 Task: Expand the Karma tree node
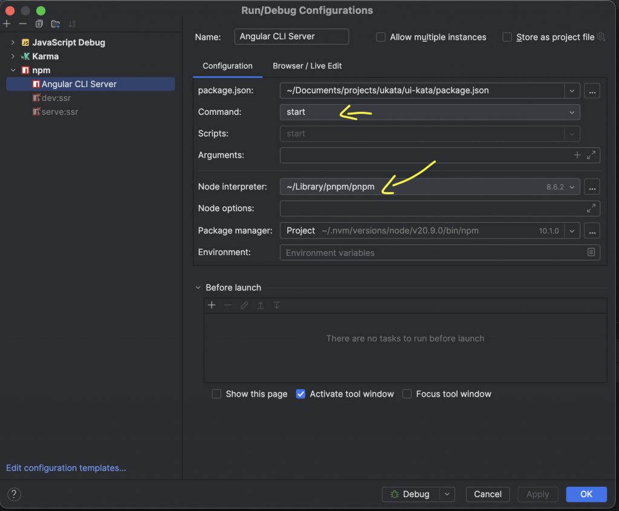(13, 56)
